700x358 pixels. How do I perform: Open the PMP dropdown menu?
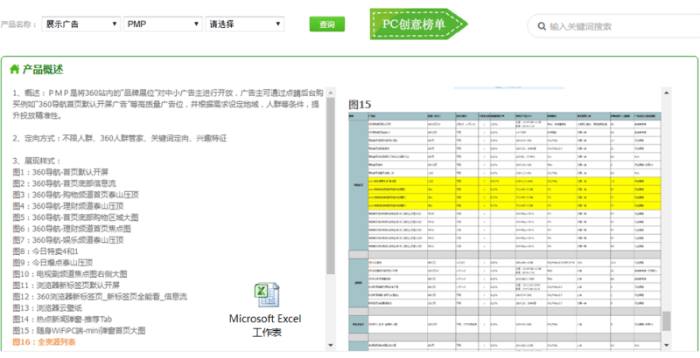pos(161,24)
